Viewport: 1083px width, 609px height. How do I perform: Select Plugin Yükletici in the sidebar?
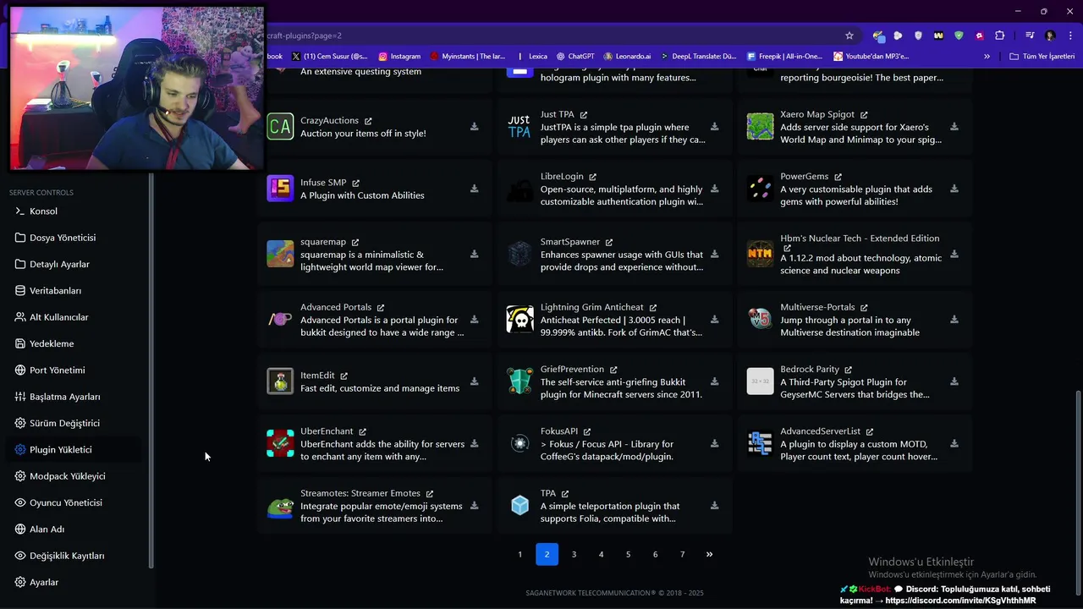click(x=74, y=450)
